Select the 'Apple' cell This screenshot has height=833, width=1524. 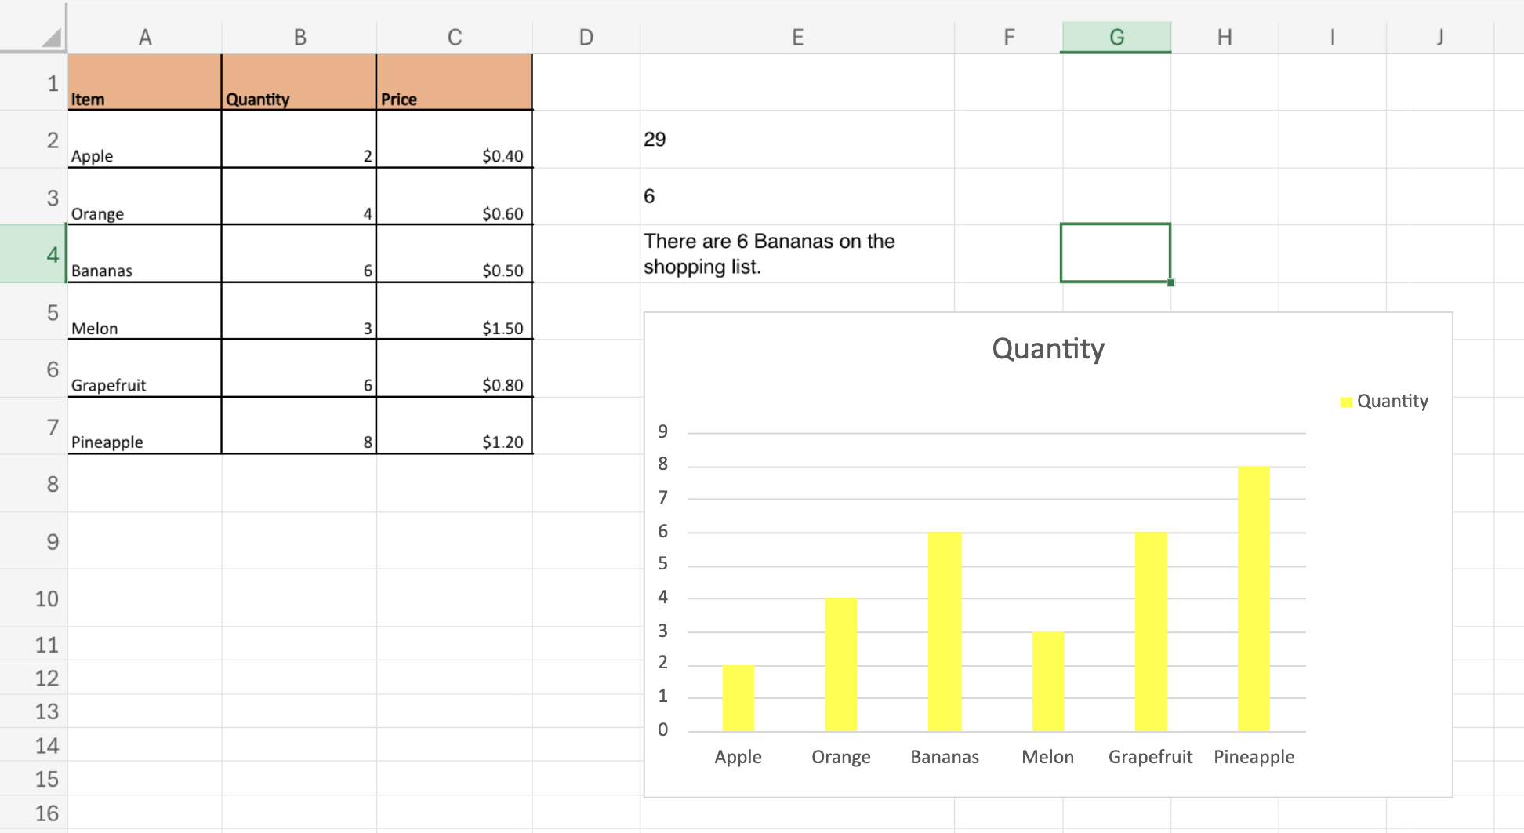(145, 140)
